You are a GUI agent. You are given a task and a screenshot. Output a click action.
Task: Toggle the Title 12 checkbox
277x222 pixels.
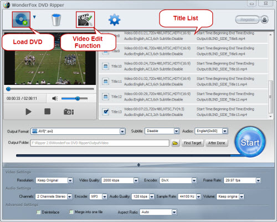[105, 97]
